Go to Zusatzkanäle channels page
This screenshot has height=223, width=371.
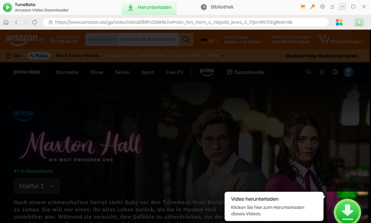point(246,72)
